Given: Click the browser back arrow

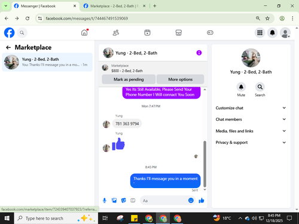Looking at the screenshot, I should 7,19.
